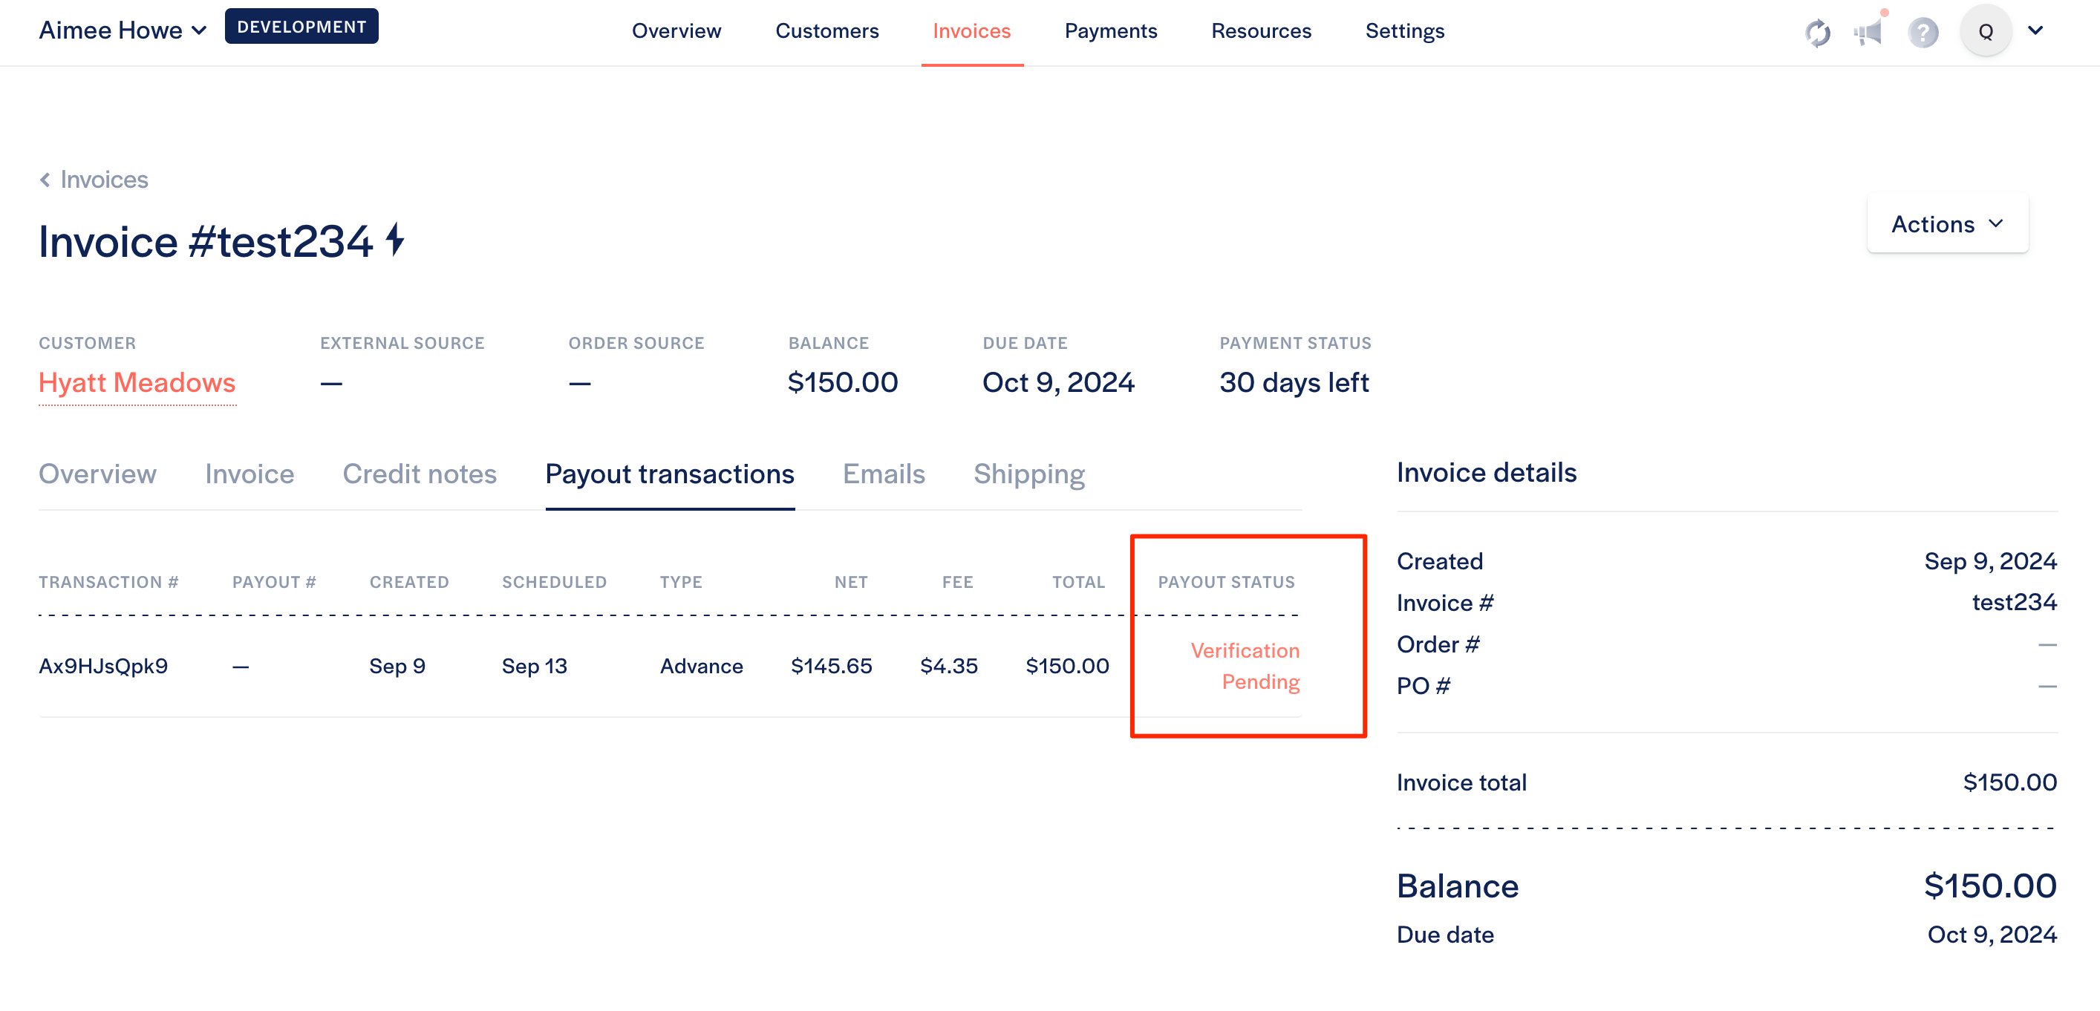This screenshot has width=2100, height=1011.
Task: Click the sync refresh icon
Action: [1817, 33]
